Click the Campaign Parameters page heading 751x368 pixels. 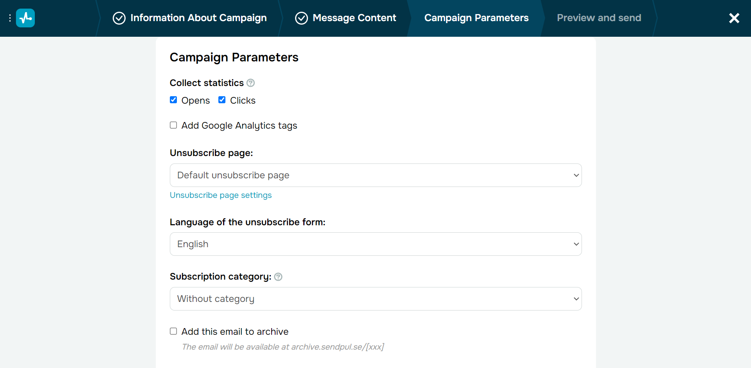[x=234, y=57]
